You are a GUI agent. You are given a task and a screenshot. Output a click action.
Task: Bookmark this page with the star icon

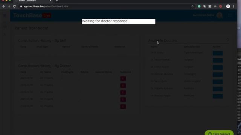(x=192, y=6)
